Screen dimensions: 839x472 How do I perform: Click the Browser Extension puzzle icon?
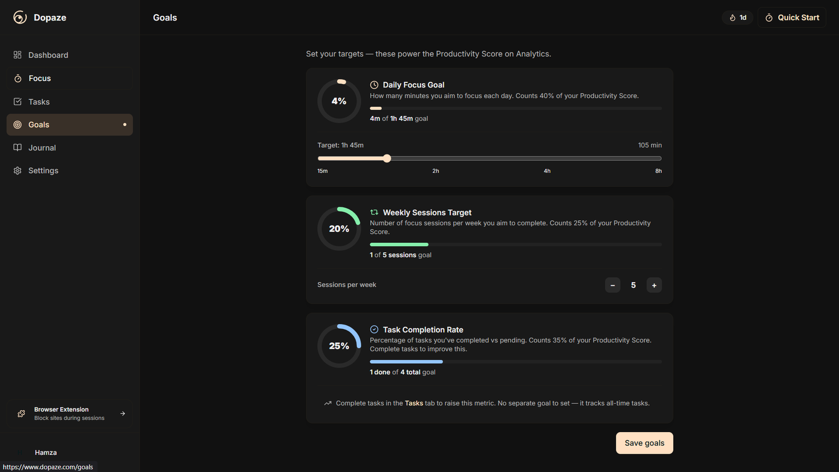(x=21, y=413)
